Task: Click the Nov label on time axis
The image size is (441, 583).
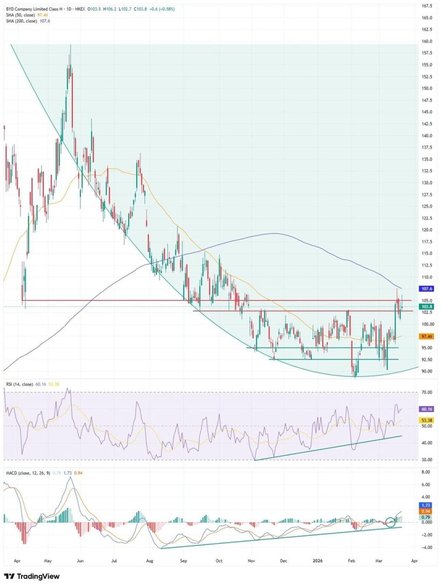Action: pos(251,560)
